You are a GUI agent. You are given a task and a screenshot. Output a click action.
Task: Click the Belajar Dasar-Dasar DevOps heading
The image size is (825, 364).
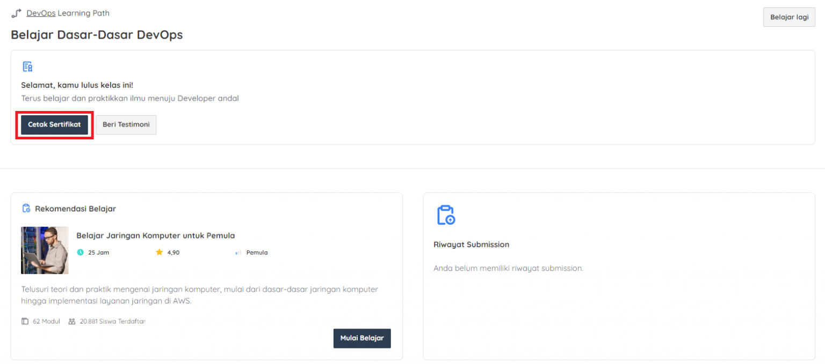[x=97, y=35]
